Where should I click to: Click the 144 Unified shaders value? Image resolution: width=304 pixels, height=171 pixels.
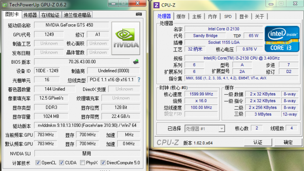[55, 89]
